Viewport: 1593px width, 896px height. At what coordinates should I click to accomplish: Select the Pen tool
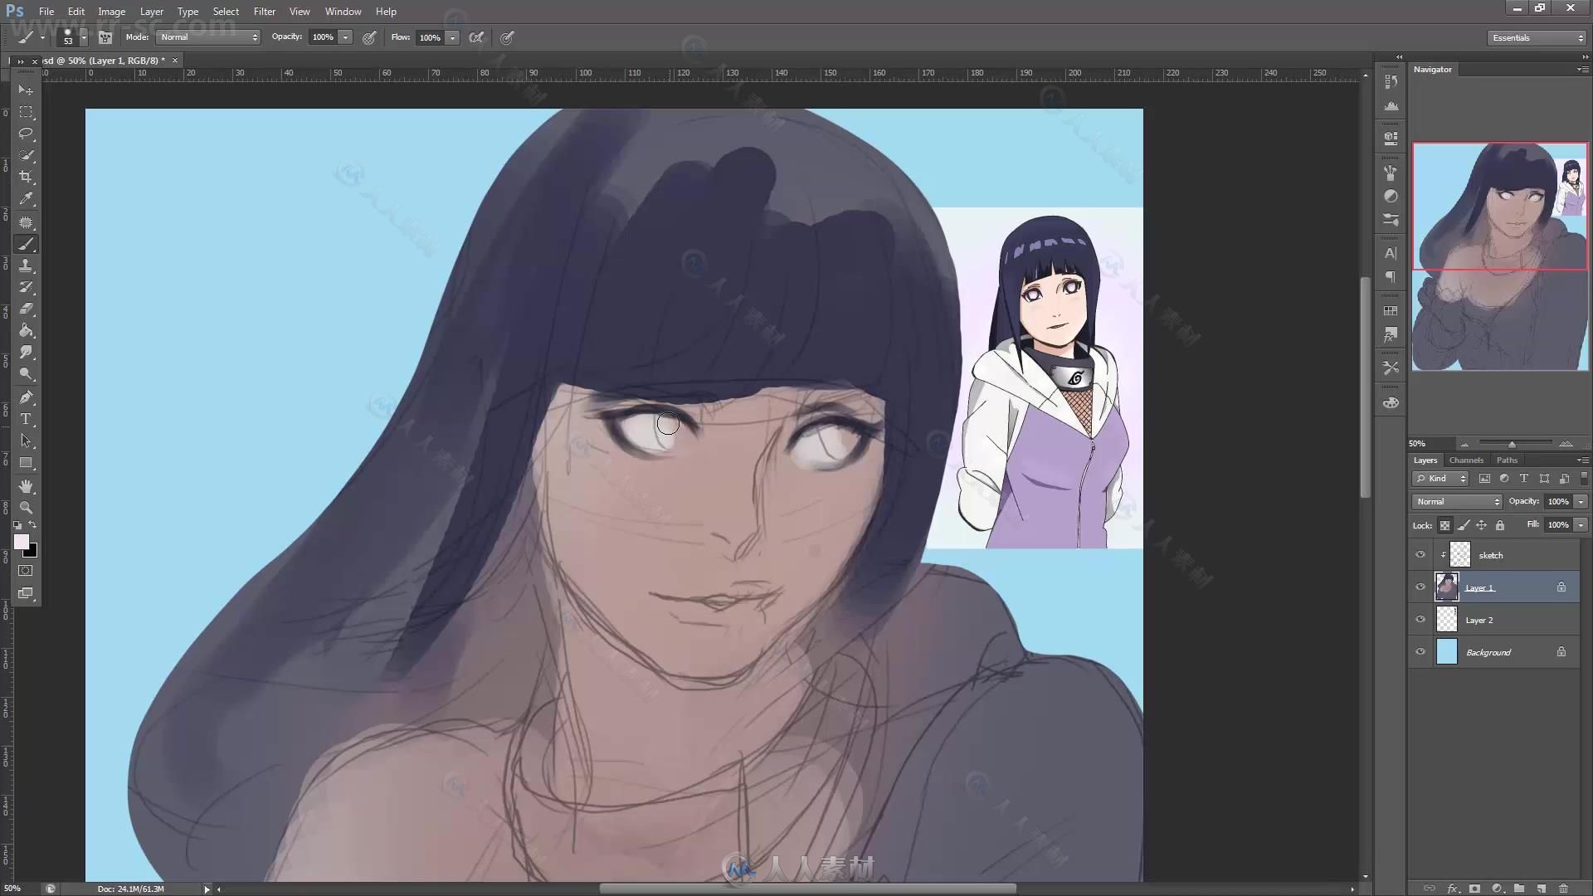[x=26, y=397]
